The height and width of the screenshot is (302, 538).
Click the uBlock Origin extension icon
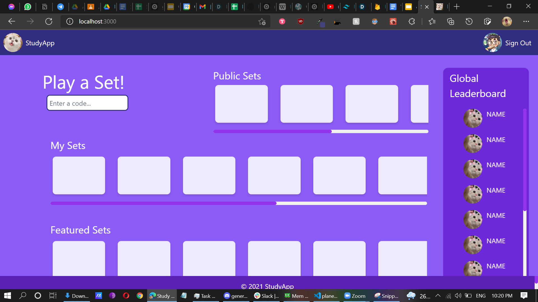coord(301,22)
